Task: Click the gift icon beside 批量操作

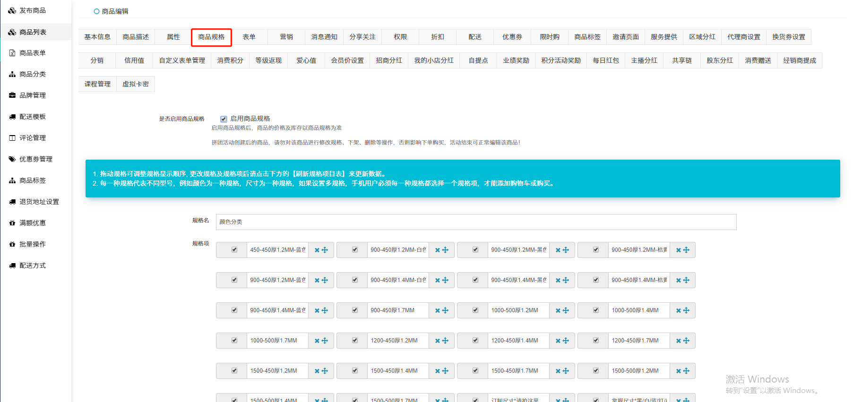Action: click(x=12, y=244)
